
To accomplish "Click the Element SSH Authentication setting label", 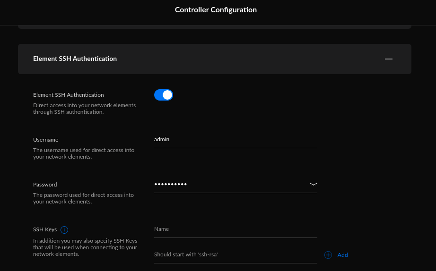I will (x=68, y=95).
